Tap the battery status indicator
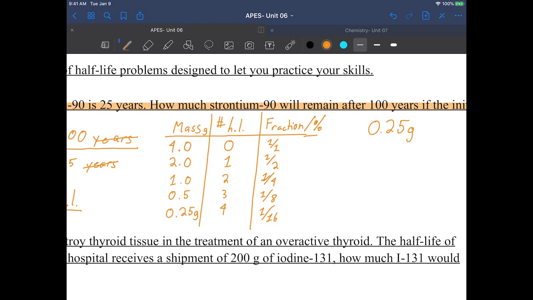 pyautogui.click(x=459, y=4)
